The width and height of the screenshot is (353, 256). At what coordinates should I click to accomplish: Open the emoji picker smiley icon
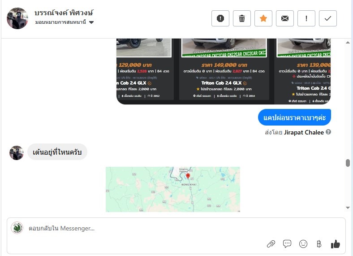303,244
